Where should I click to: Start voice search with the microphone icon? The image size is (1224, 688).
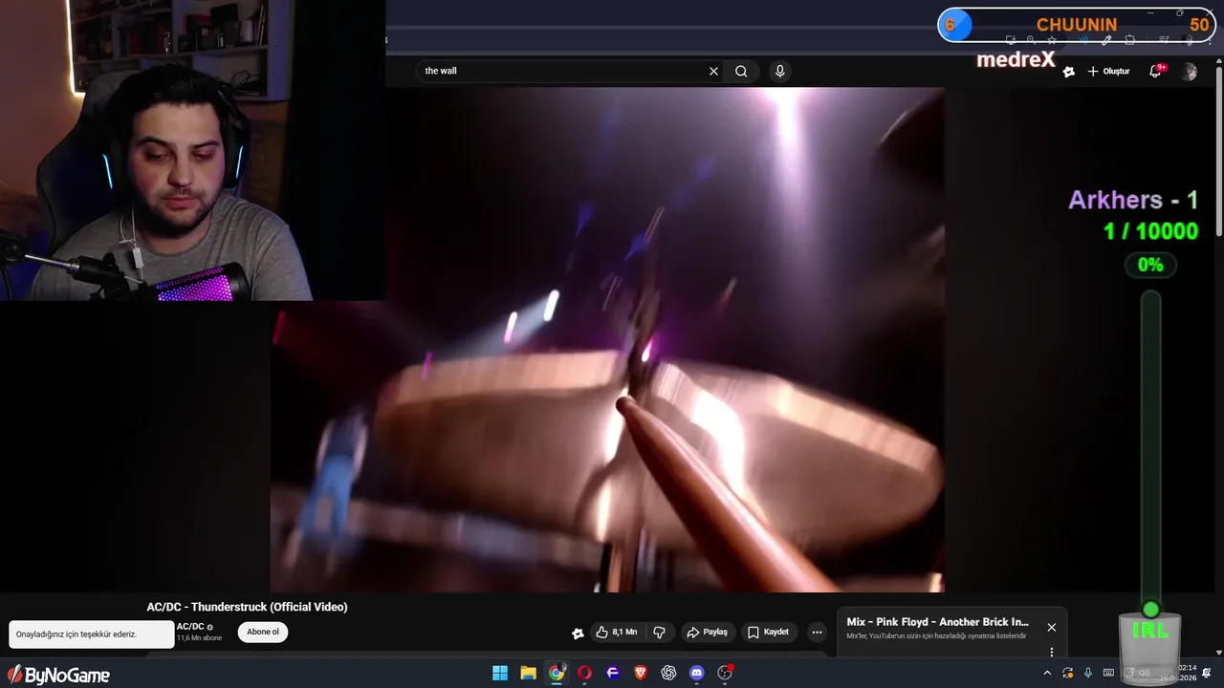780,71
